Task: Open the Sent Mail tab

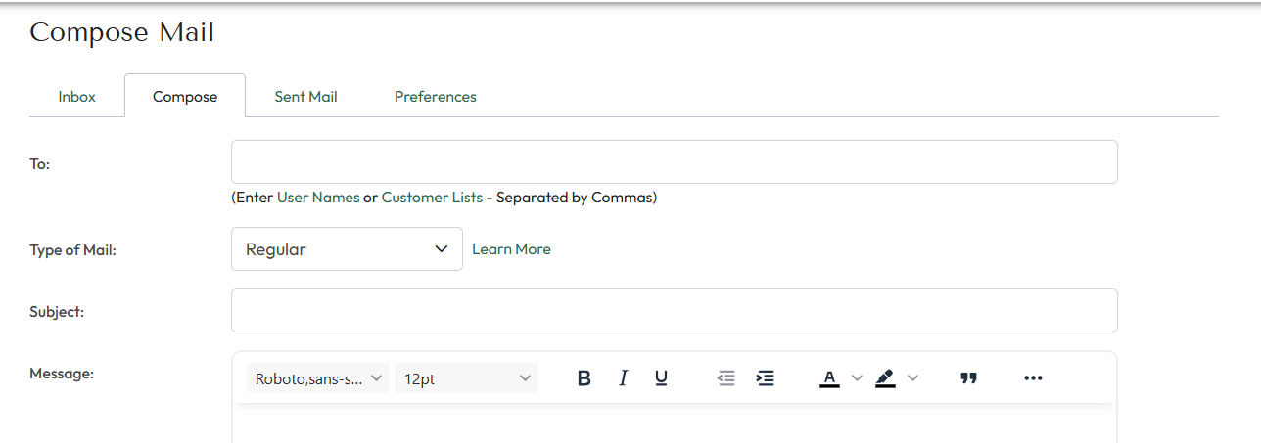Action: 305,97
